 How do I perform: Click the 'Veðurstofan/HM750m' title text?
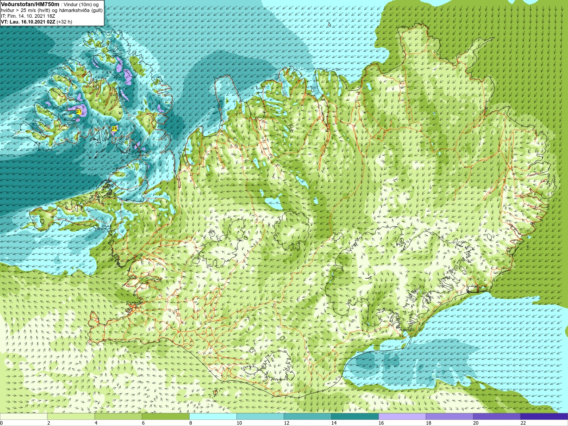(x=30, y=4)
